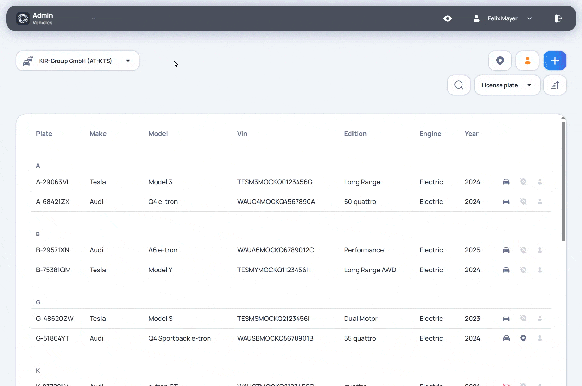Screen dimensions: 582x386
Task: Click the person icon for B-29571XN
Action: point(540,250)
